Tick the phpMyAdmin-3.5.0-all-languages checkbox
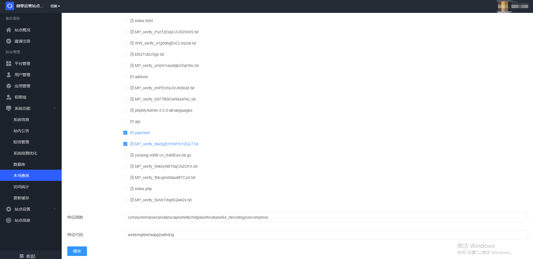 (x=125, y=110)
